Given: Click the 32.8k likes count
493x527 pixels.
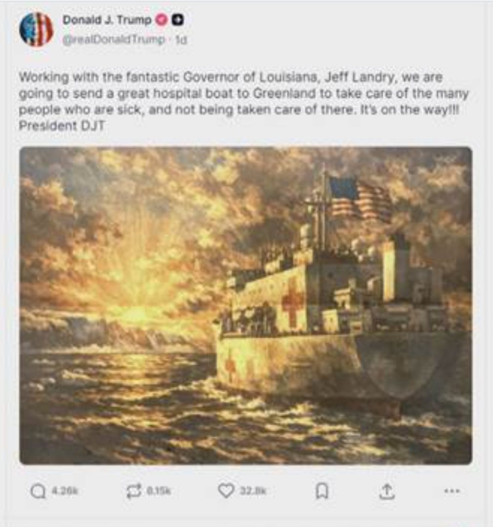Looking at the screenshot, I should click(x=253, y=491).
